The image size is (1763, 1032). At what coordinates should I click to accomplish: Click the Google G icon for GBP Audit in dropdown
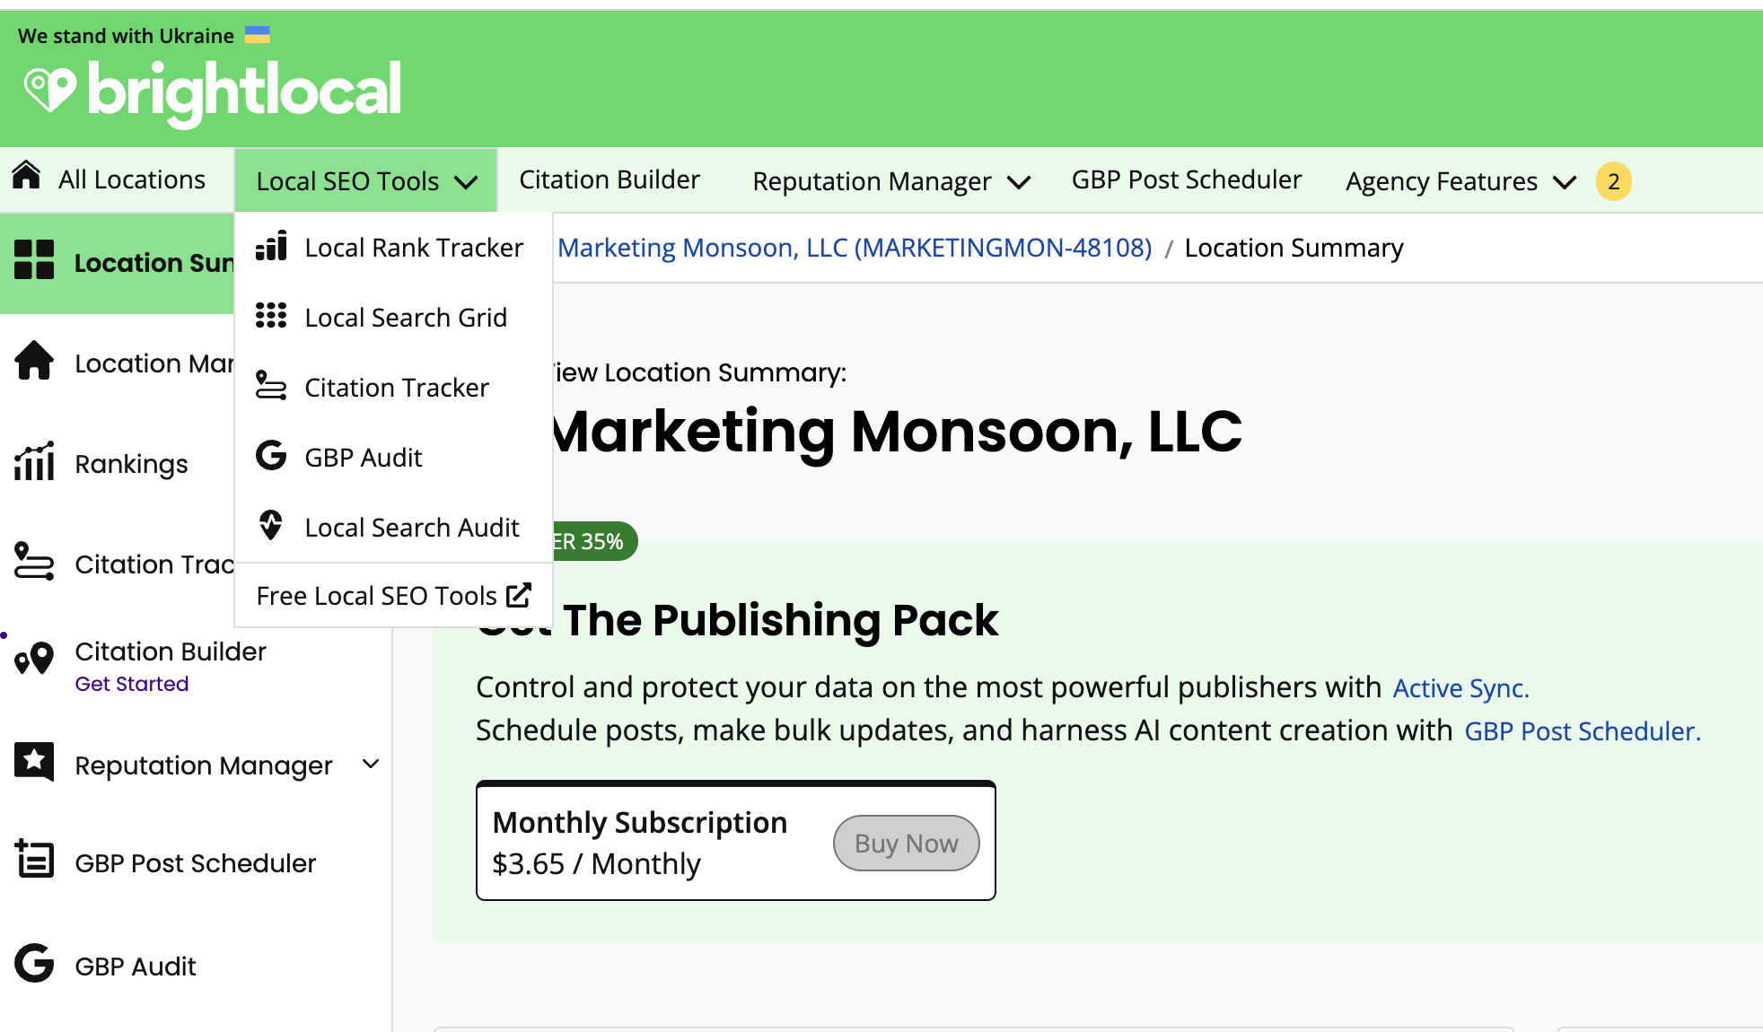coord(271,456)
